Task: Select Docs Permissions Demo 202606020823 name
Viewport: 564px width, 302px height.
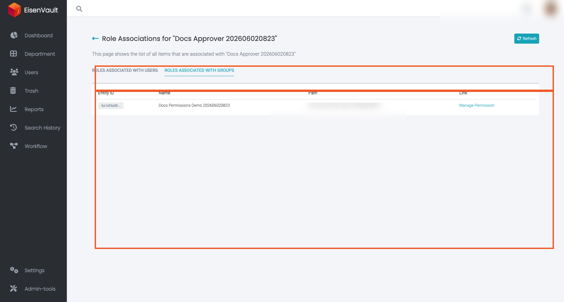Action: click(194, 105)
